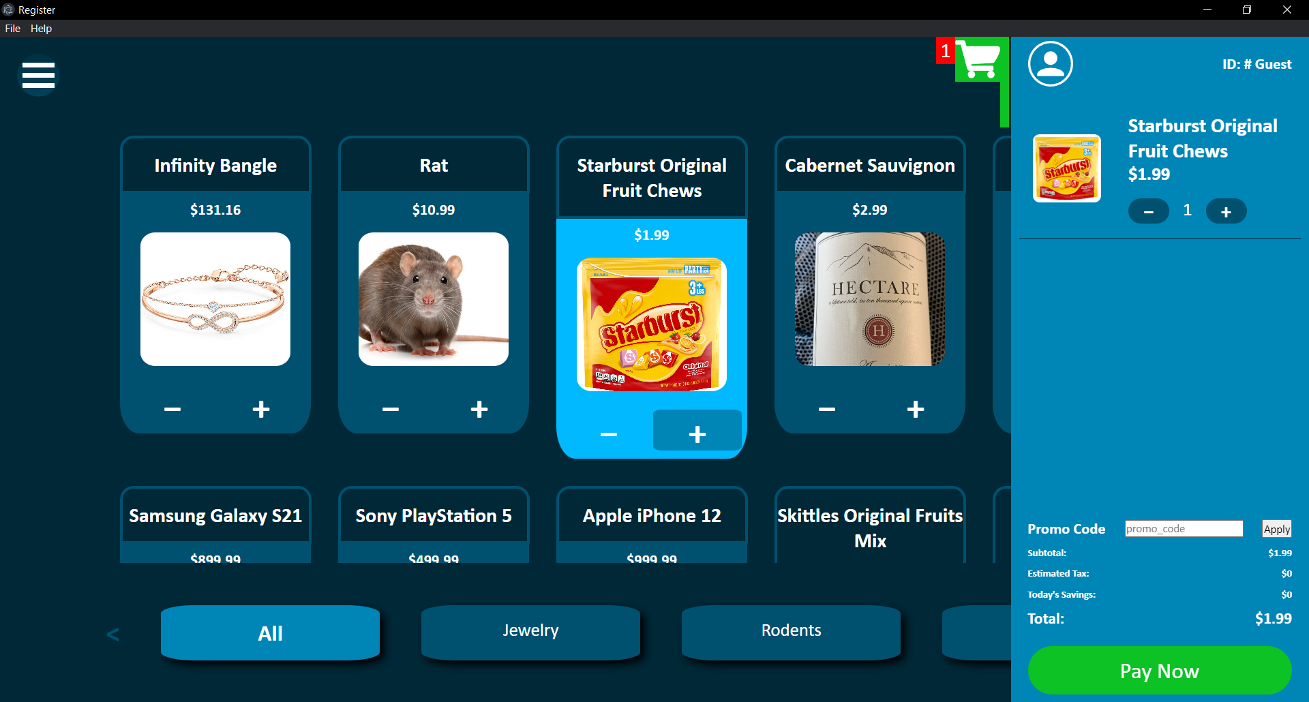The height and width of the screenshot is (702, 1309).
Task: Add Cabernet Sauvignon with its plus icon
Action: click(916, 409)
